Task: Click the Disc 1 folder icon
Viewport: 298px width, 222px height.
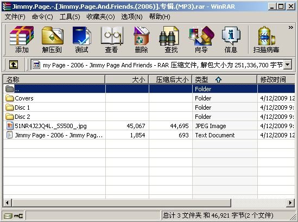Action: click(10, 107)
